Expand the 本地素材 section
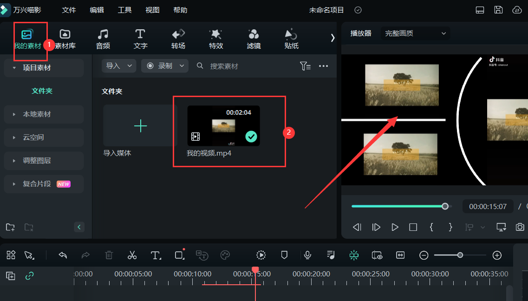 [x=44, y=114]
